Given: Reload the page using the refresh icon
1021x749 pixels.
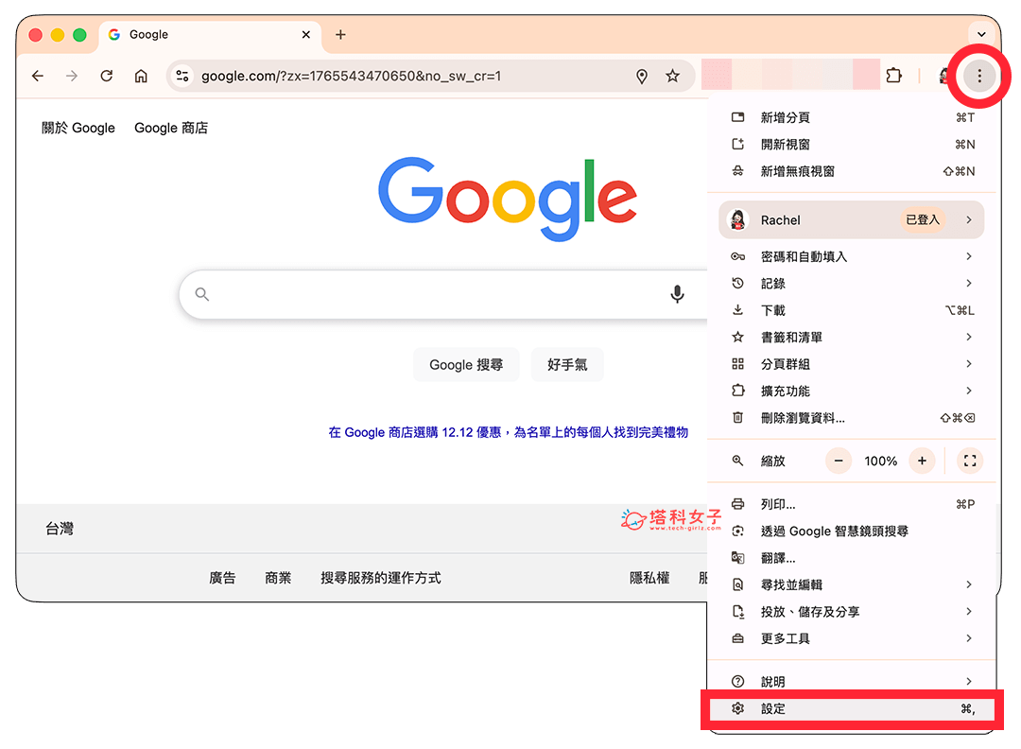Looking at the screenshot, I should (x=106, y=76).
